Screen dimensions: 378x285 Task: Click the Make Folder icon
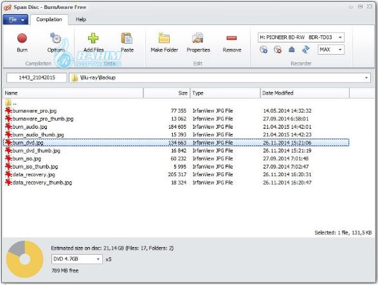[164, 38]
